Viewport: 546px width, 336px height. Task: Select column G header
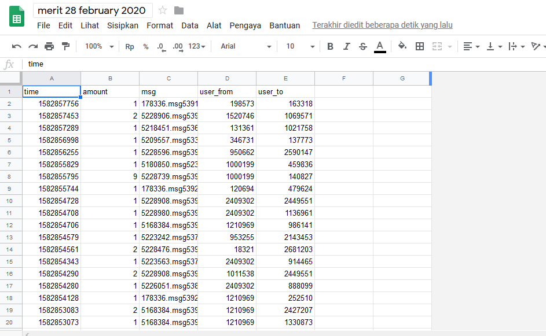tap(402, 78)
